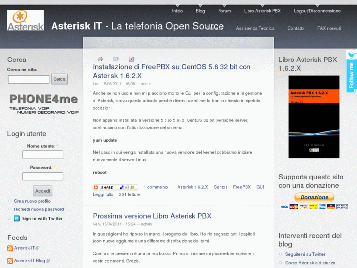Focus the Nome utente input field
Viewport: 357px width, 268px height.
click(43, 155)
